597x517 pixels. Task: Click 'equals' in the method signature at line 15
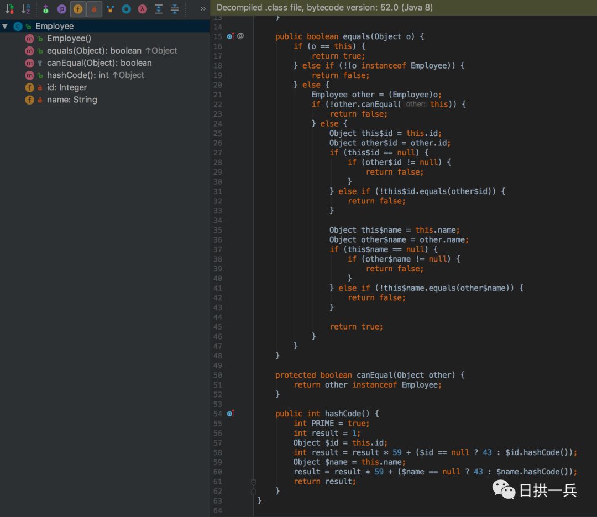click(357, 36)
